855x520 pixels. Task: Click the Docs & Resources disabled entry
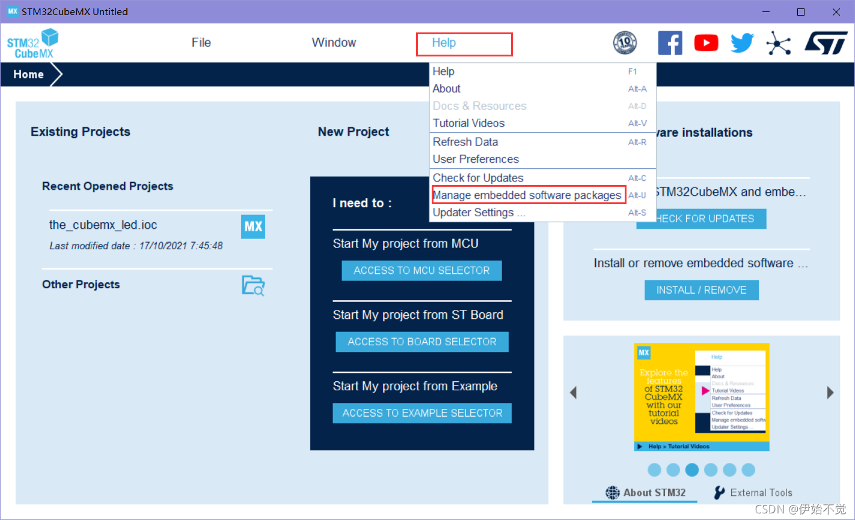point(542,106)
